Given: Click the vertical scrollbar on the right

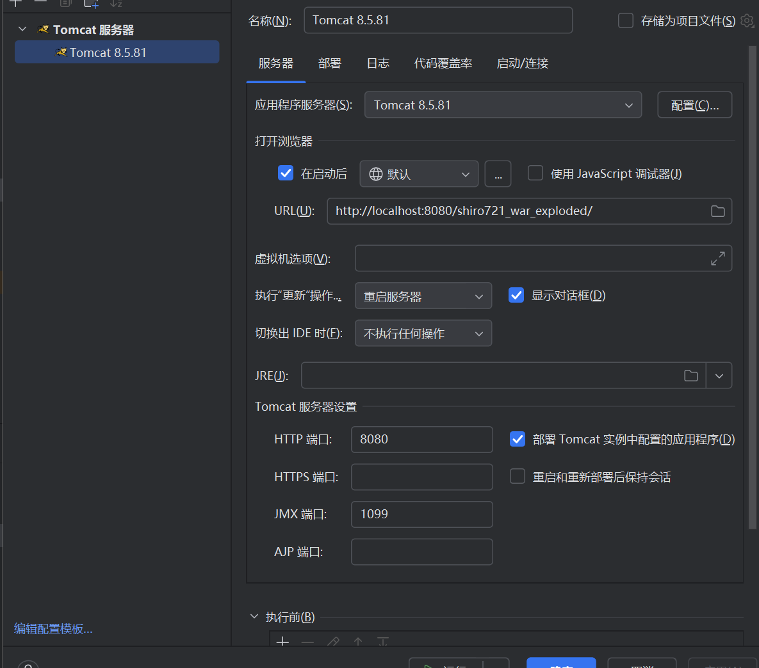Looking at the screenshot, I should 752,288.
